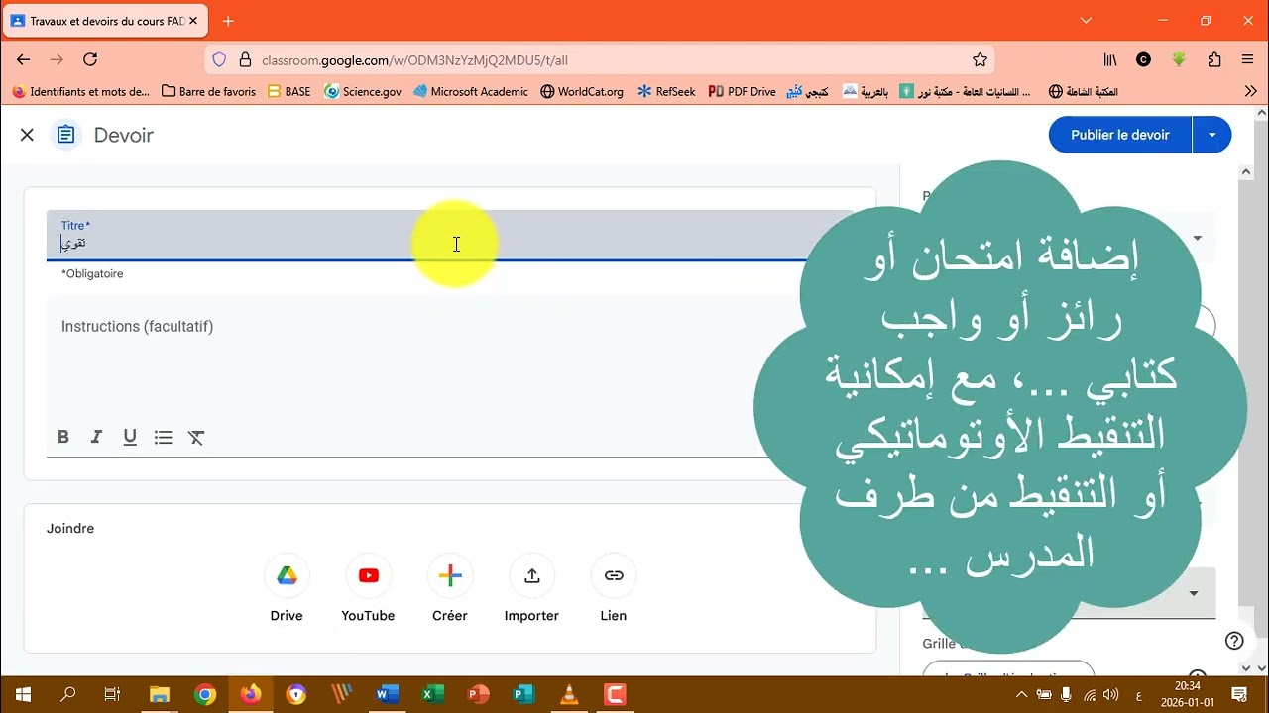View site security padlock info

coord(245,59)
